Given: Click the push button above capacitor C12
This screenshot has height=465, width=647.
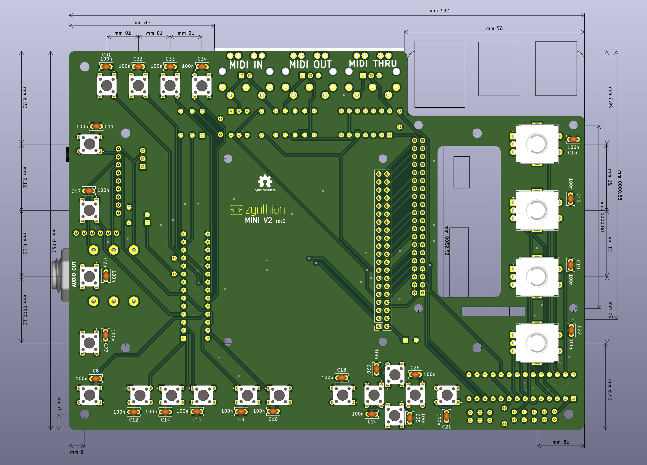Looking at the screenshot, I should (140, 395).
